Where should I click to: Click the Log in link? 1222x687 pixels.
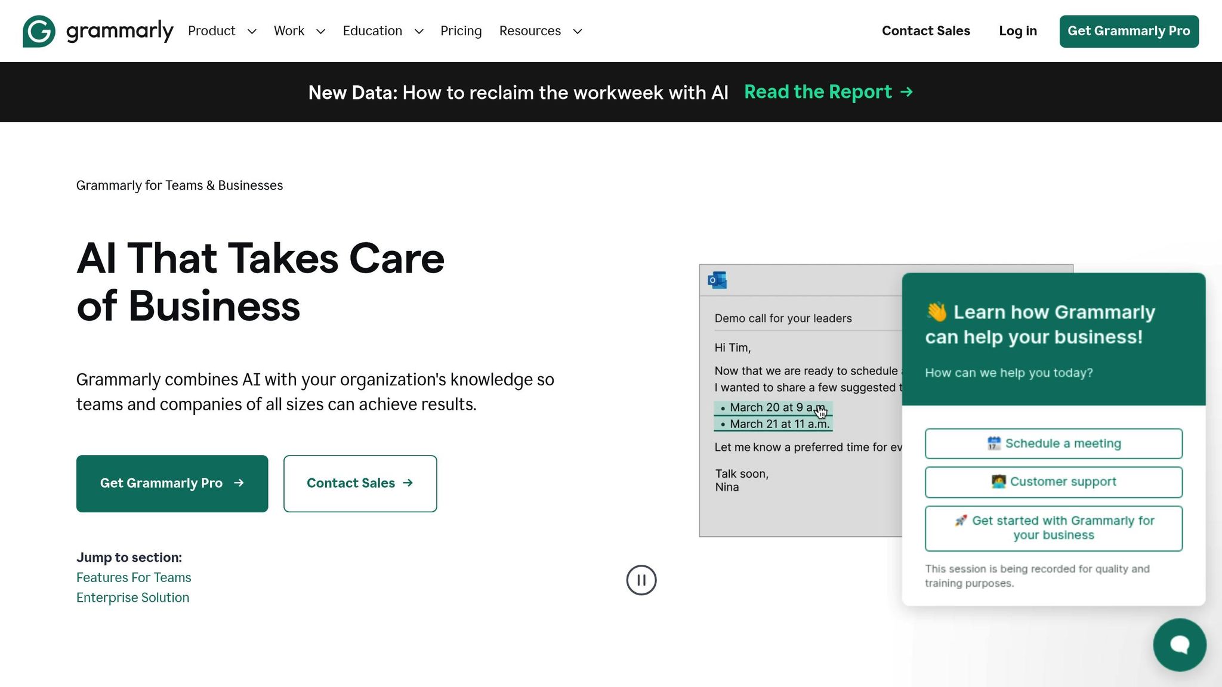pos(1018,31)
